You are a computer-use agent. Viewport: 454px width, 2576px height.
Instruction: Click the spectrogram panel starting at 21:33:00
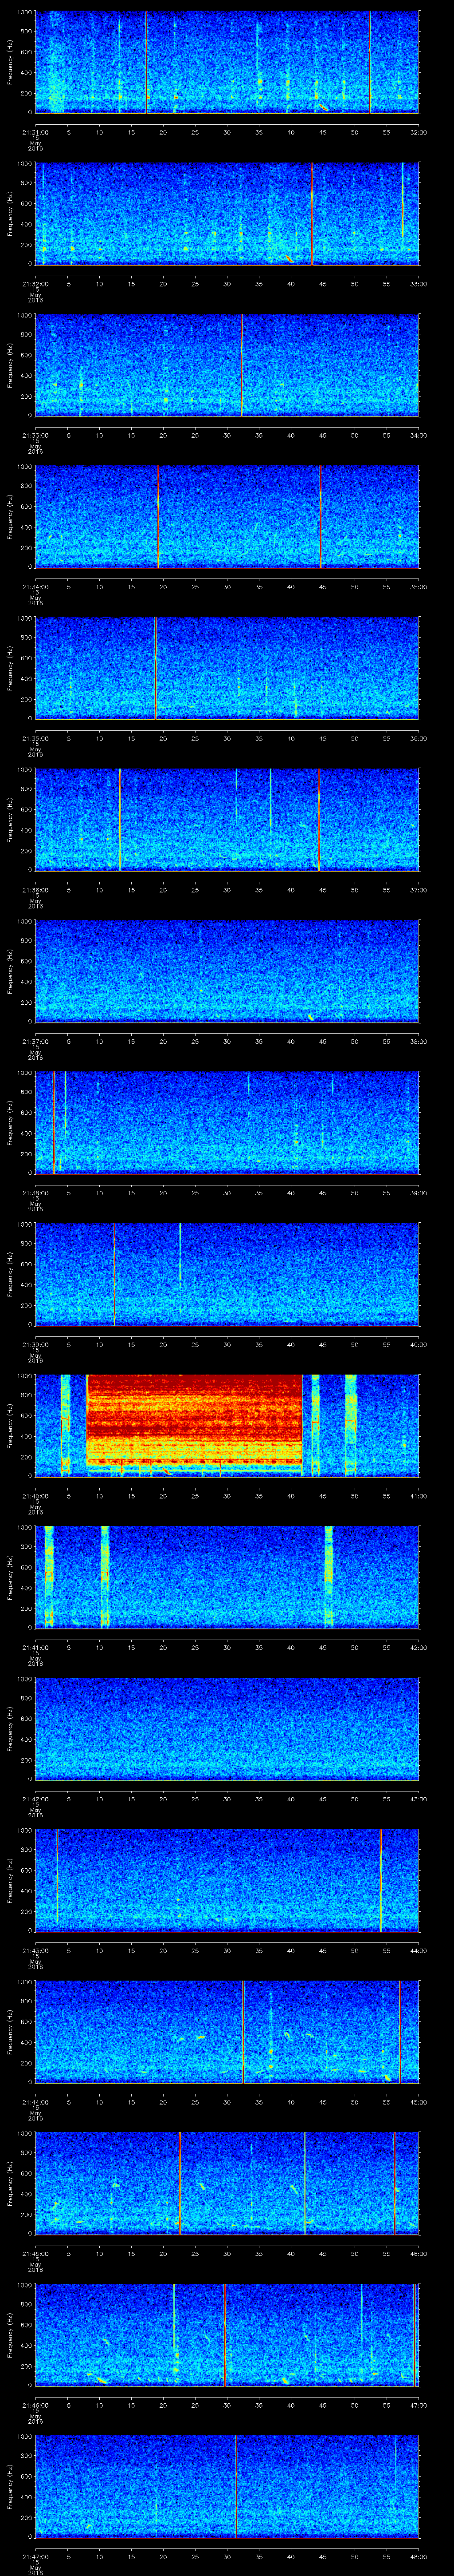(x=227, y=365)
